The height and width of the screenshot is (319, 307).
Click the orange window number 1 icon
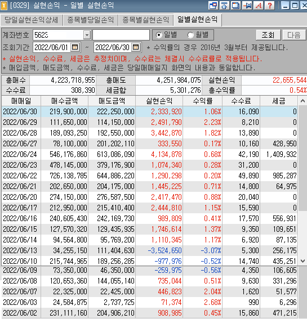click(x=4, y=6)
